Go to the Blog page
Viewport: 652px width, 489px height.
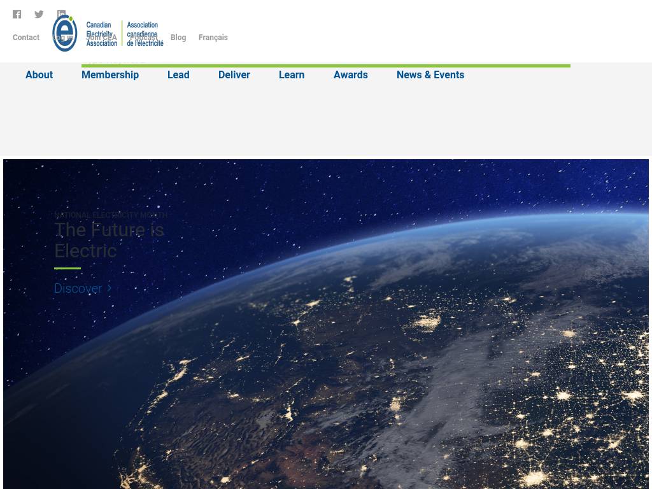tap(178, 38)
